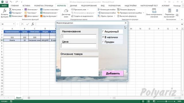This screenshot has width=184, height=103.
Task: Open Customize Quick Access Toolbar dropdown
Action: [x=22, y=2]
